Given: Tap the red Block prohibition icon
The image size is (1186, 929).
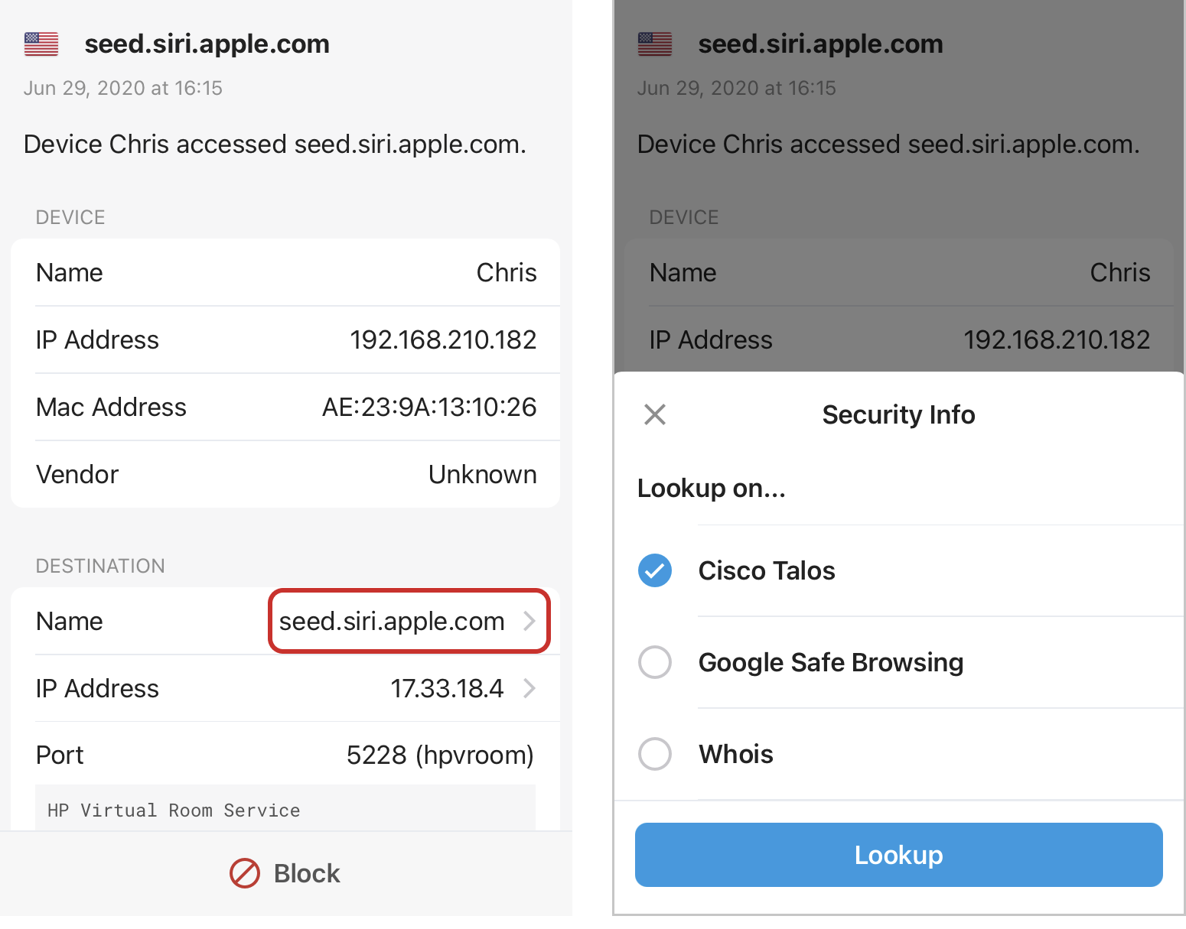Looking at the screenshot, I should (245, 873).
